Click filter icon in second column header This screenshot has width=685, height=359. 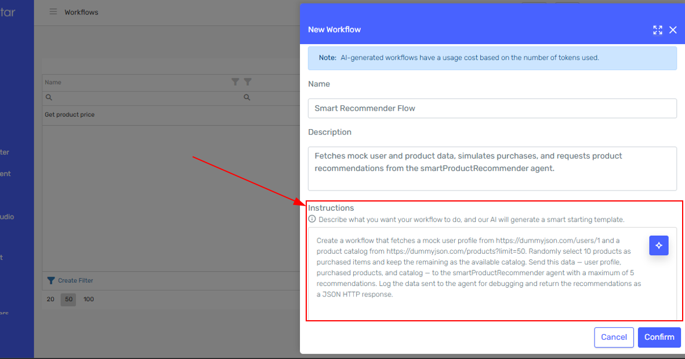click(x=248, y=82)
